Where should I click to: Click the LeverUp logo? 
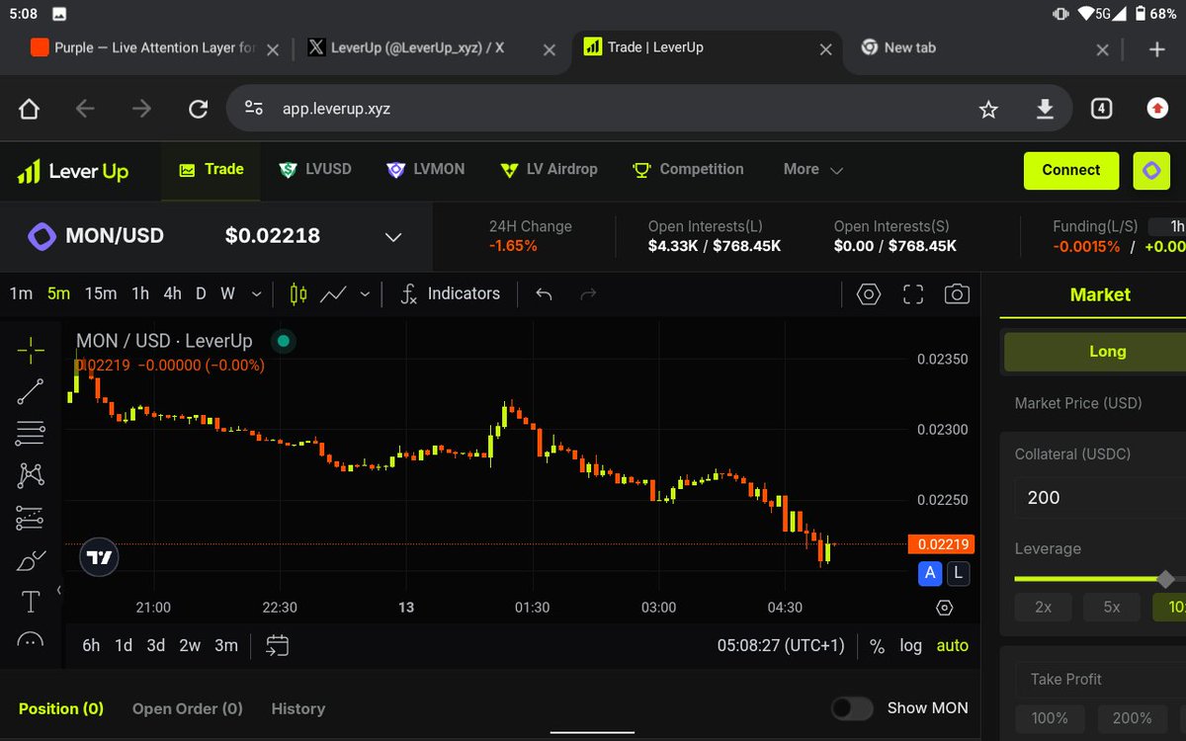(x=72, y=171)
